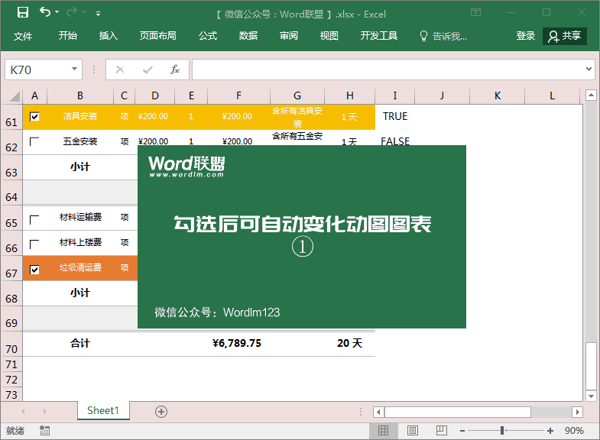Click the Undo arrow icon
600x440 pixels.
click(45, 12)
